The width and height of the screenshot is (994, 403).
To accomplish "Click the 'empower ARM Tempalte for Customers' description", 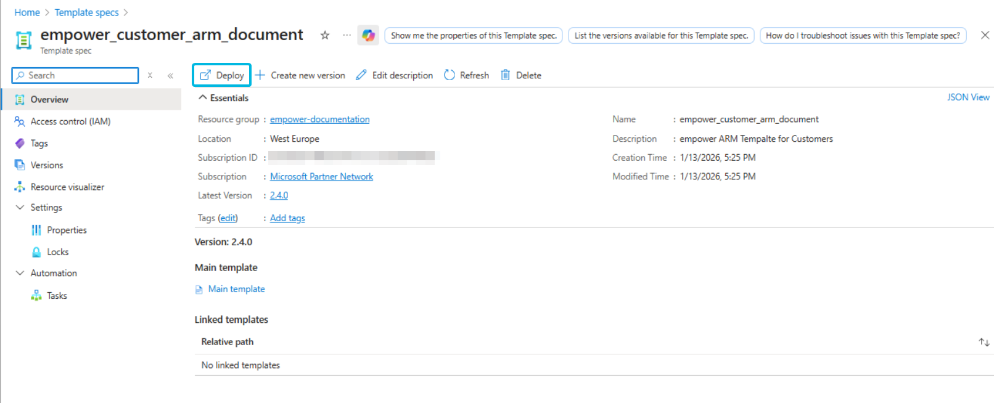I will pyautogui.click(x=756, y=139).
